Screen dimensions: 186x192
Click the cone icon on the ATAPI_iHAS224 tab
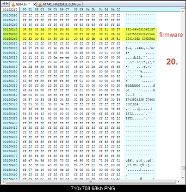(40, 5)
